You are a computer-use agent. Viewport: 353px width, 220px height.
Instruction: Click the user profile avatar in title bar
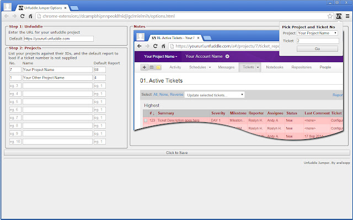pyautogui.click(x=7, y=7)
